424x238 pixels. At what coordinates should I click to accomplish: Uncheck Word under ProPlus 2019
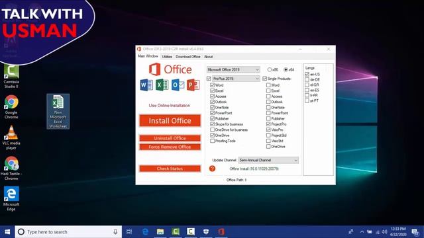[x=212, y=85]
